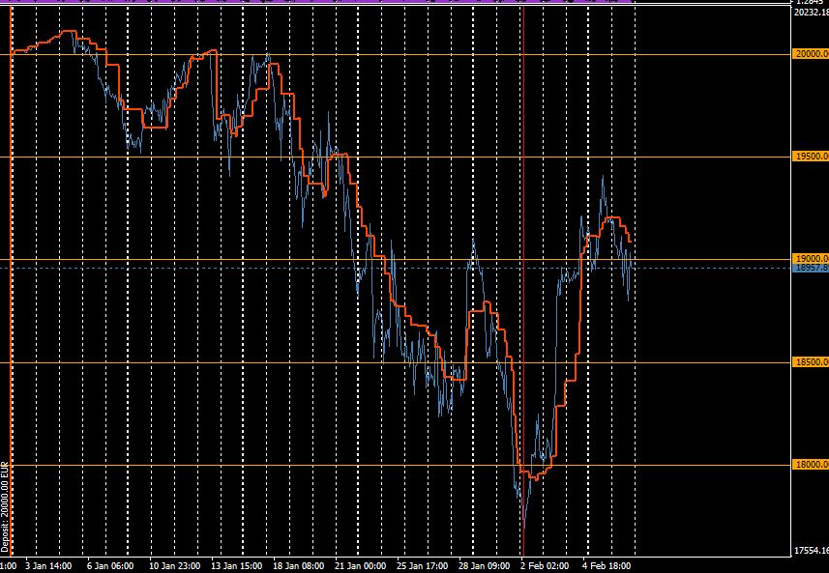Click the 20000.0 price level label
The image size is (829, 573).
click(810, 54)
